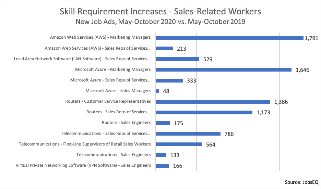Select the data value 333
Screen dimensions: 321x189
(191, 81)
